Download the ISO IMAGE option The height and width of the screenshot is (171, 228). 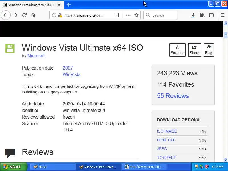[x=167, y=131]
